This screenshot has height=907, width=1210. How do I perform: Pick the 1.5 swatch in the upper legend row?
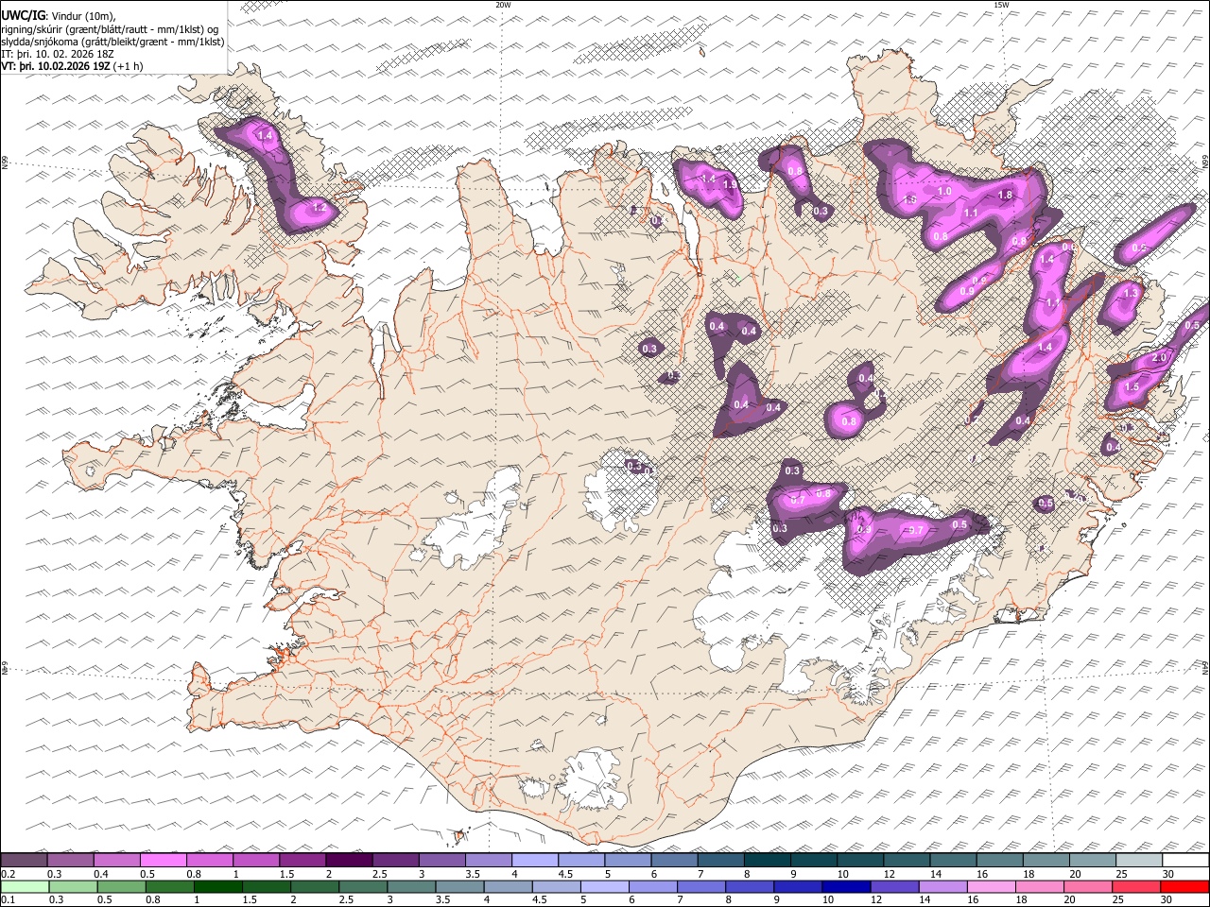point(302,861)
